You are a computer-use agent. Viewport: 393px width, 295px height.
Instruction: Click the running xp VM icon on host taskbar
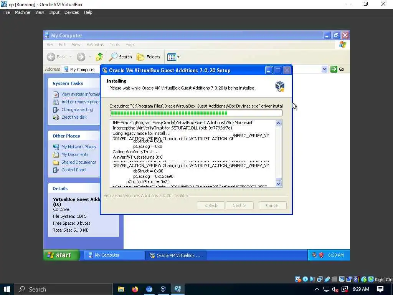177,289
